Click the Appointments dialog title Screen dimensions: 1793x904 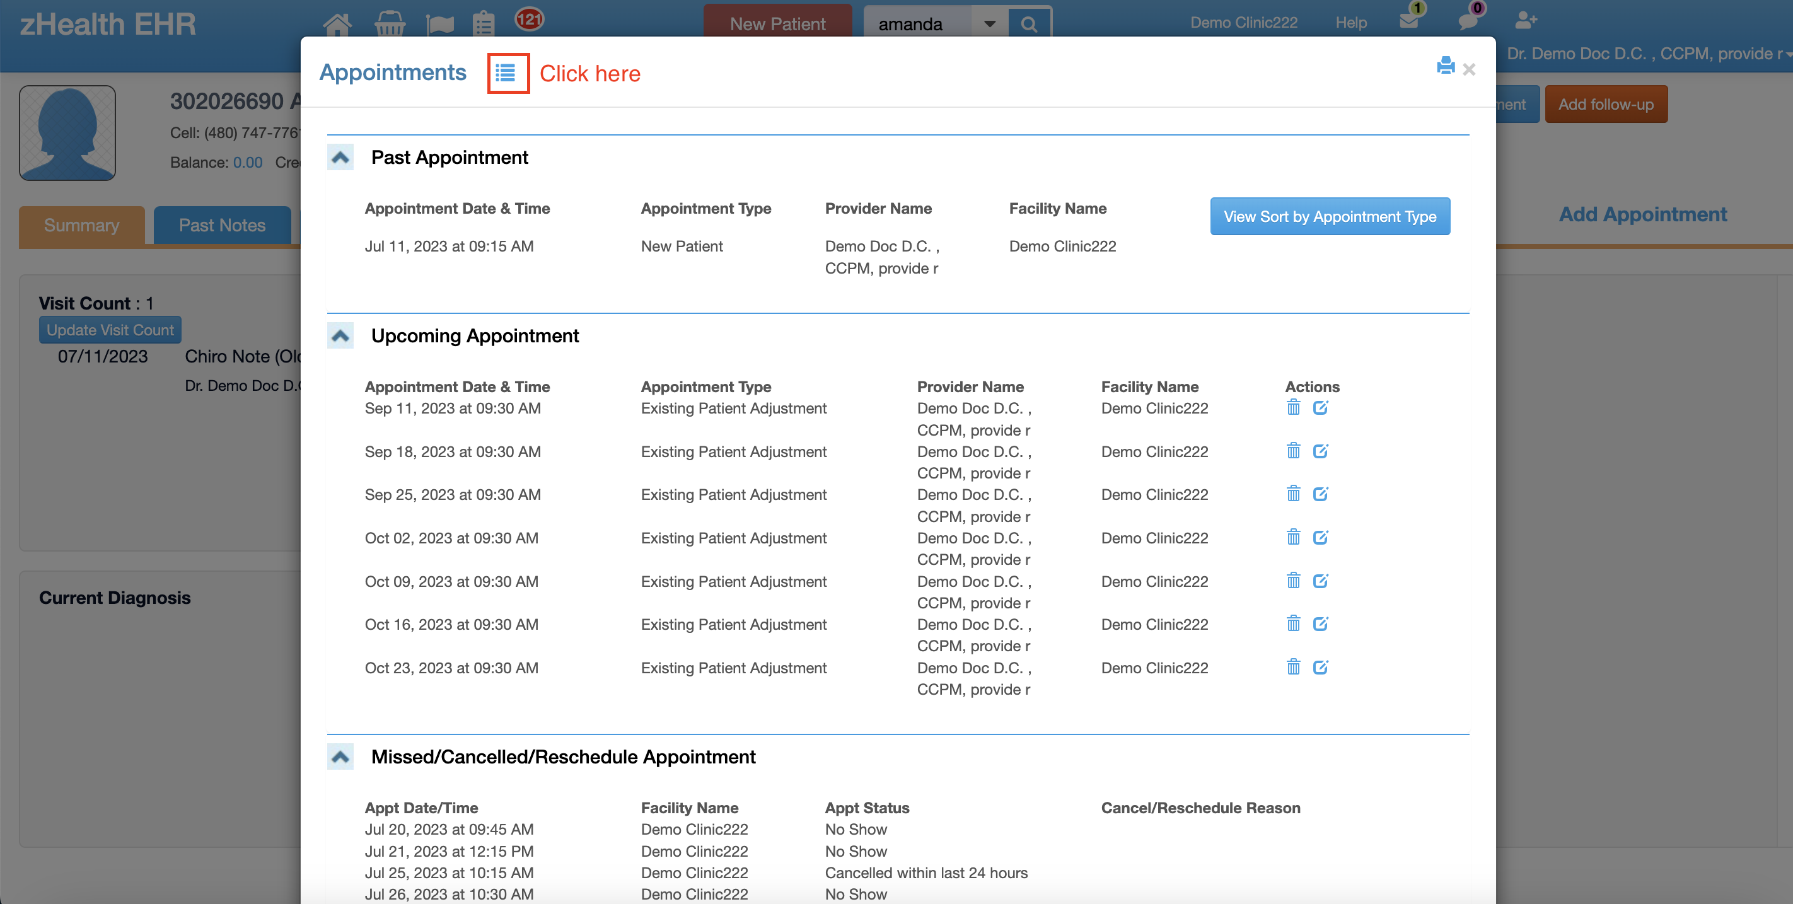393,72
